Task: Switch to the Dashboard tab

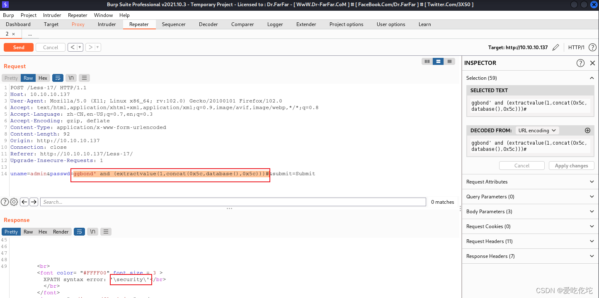Action: pyautogui.click(x=18, y=24)
